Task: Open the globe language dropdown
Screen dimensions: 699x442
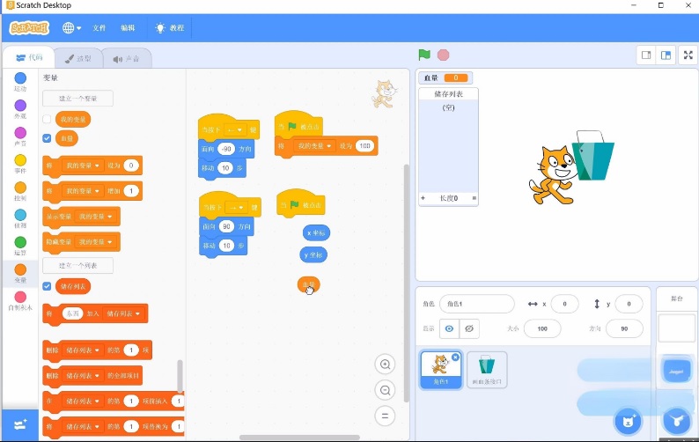Action: [x=71, y=27]
